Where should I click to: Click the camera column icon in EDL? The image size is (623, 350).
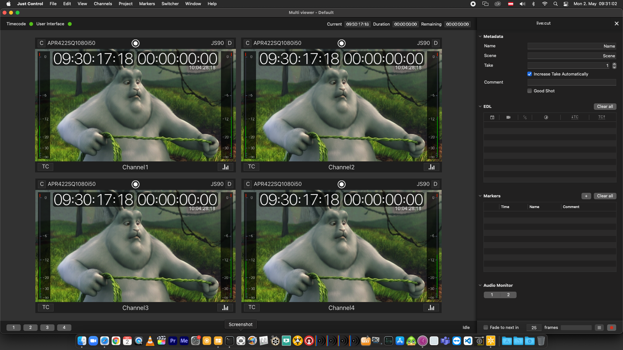pyautogui.click(x=508, y=117)
